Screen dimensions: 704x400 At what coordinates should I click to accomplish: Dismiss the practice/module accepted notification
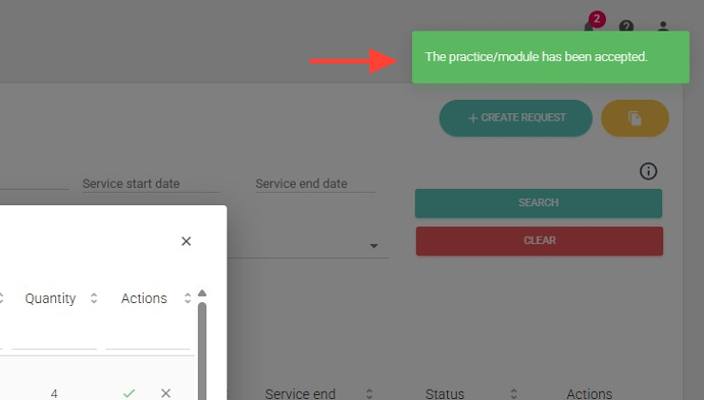[550, 57]
